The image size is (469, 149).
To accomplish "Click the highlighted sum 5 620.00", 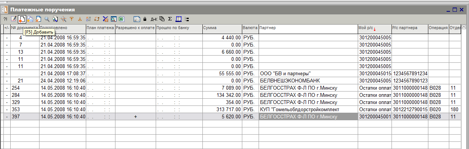I will [222, 116].
